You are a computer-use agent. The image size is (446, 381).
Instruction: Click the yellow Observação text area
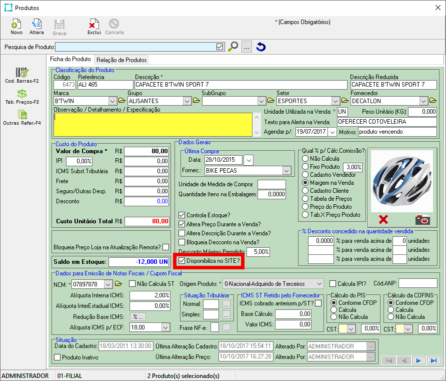(153, 124)
